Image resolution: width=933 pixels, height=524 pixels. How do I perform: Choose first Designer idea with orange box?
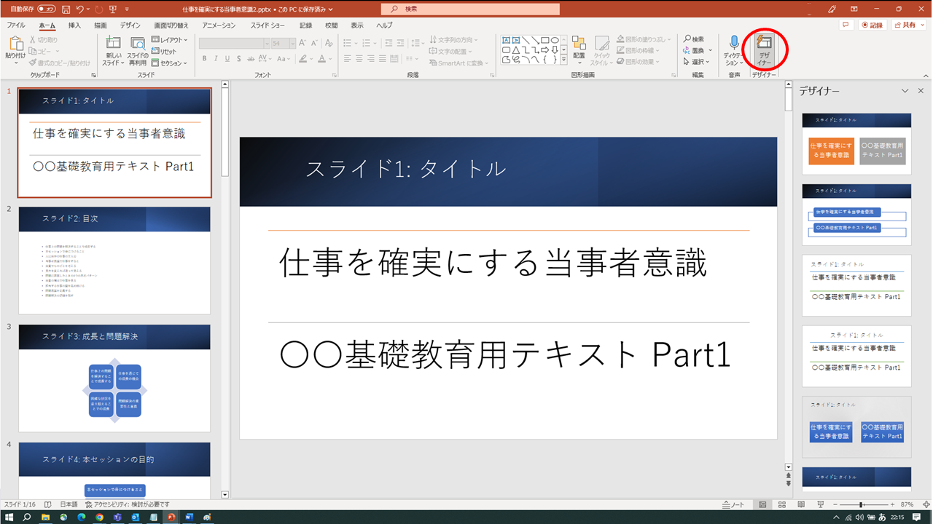[856, 143]
